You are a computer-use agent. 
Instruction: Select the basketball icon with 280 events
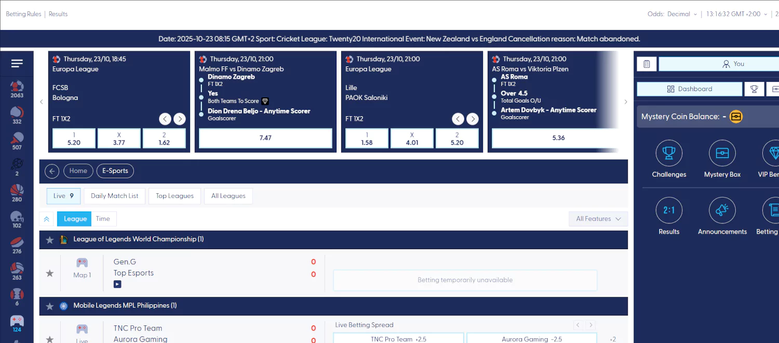(x=17, y=193)
